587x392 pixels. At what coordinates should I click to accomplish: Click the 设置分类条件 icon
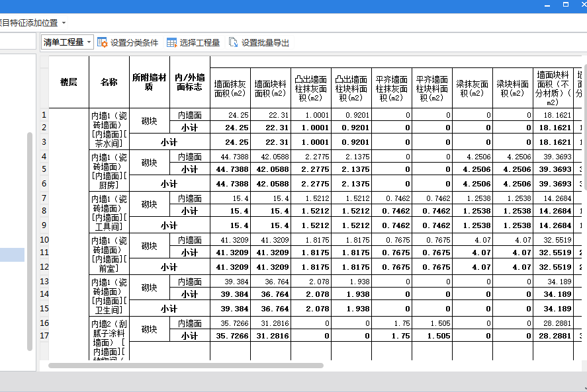(x=102, y=43)
